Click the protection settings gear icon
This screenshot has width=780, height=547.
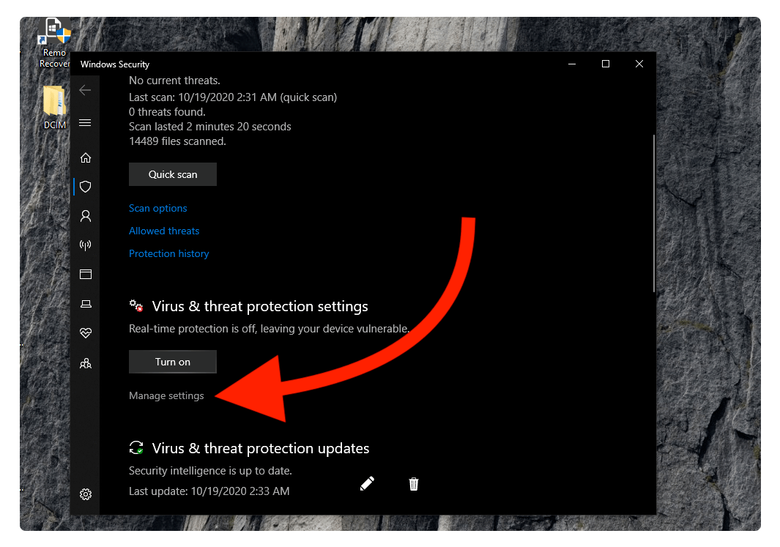pos(135,305)
